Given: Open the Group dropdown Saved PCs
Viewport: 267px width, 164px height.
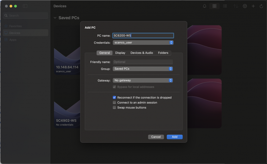Looking at the screenshot, I should coord(143,69).
